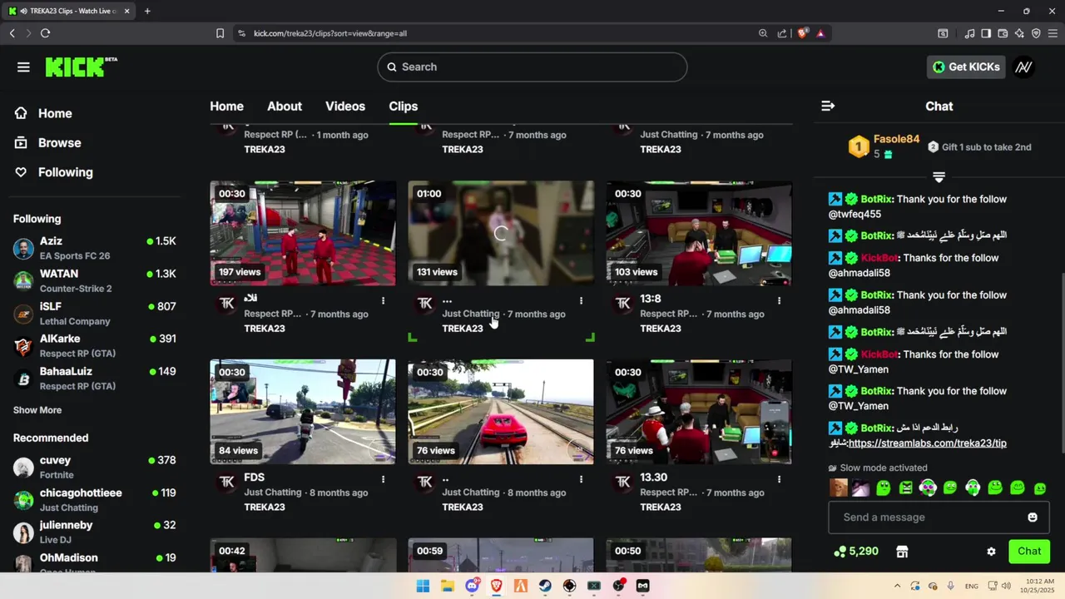Switch to the About channel tab
The width and height of the screenshot is (1065, 599).
tap(285, 106)
